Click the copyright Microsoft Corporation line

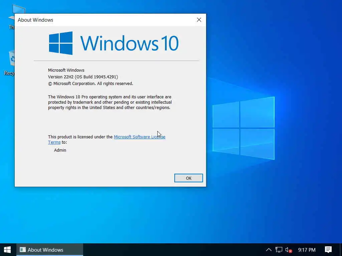pos(91,84)
